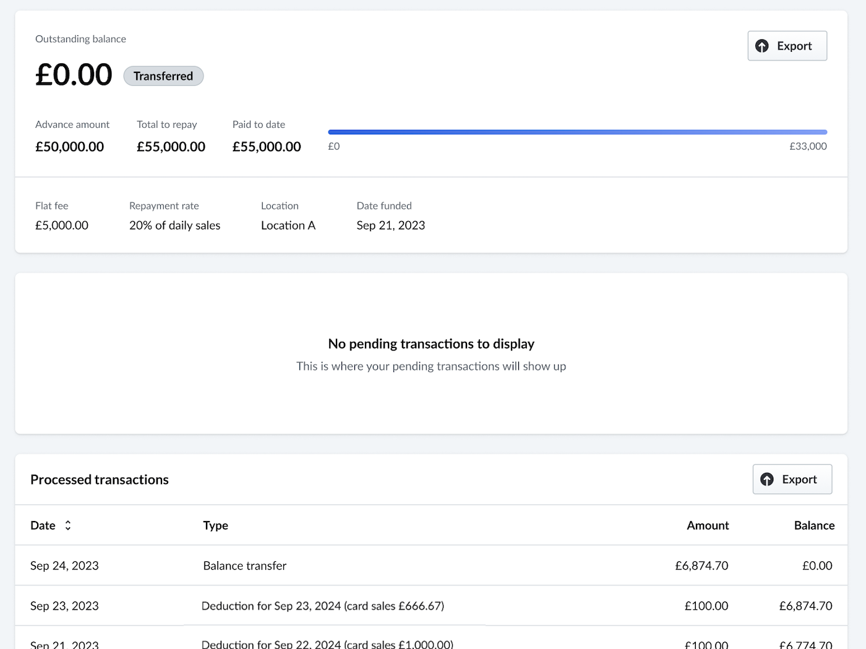Click the sort arrows icon beside Date
Screen dimensions: 866x649
68,525
